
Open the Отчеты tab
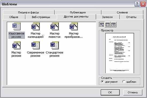point(131,17)
